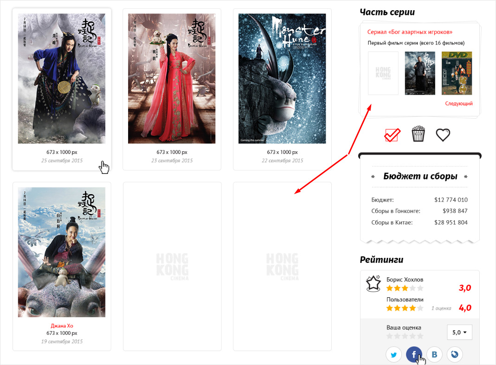Click the Борис Хохлов rating name
The width and height of the screenshot is (496, 365).
405,280
